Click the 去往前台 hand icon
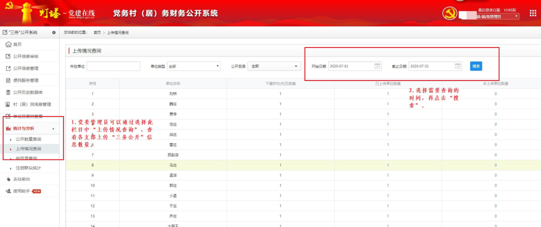Image resolution: width=541 pixels, height=227 pixels. (8, 179)
